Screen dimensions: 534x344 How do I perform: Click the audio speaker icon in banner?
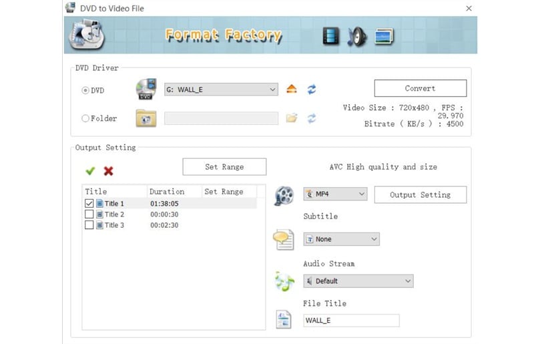click(356, 37)
